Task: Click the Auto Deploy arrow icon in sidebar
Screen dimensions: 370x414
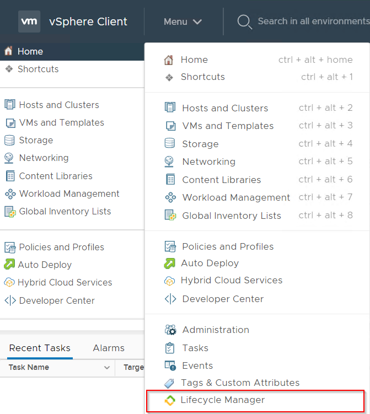Action: tap(9, 265)
